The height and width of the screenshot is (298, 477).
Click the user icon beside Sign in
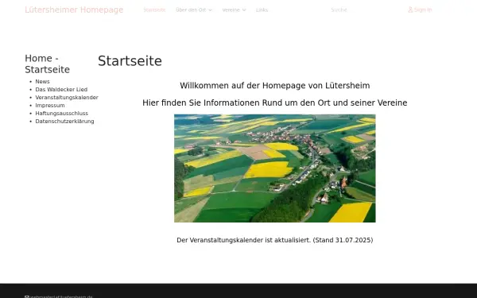pos(410,10)
